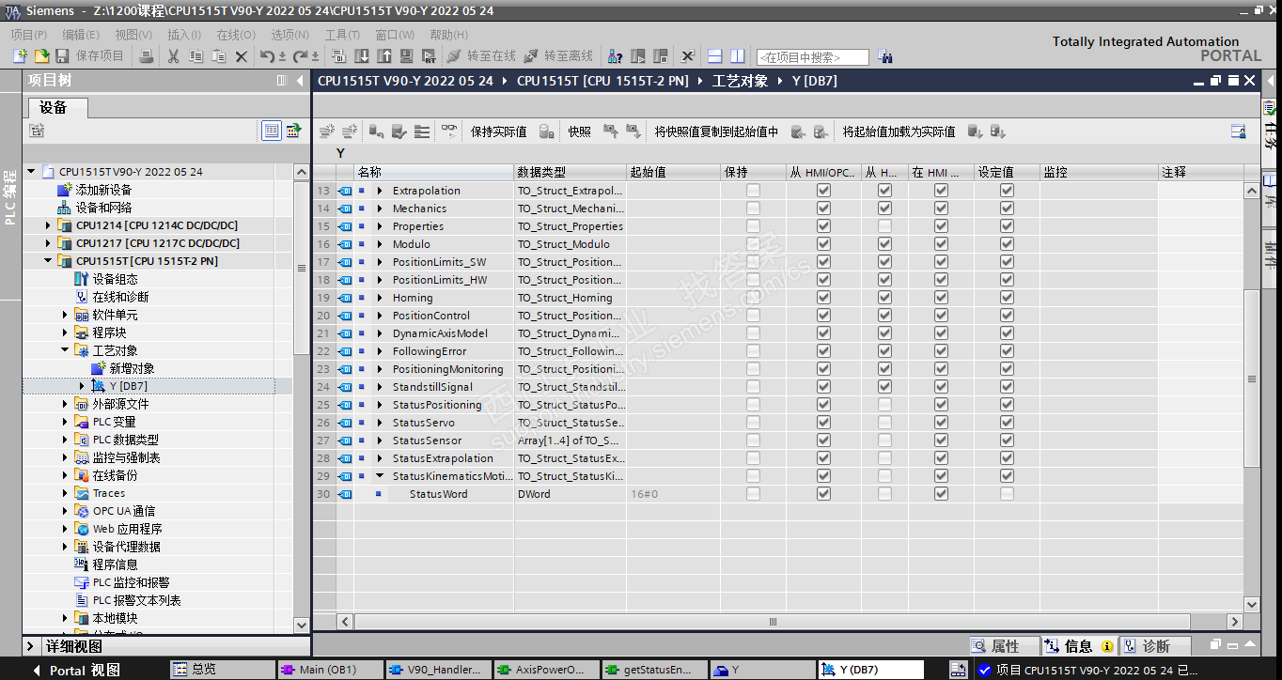
Task: Click the Download to device icon
Action: pos(362,56)
